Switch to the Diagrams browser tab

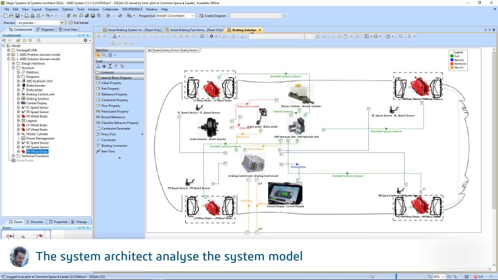[x=45, y=30]
